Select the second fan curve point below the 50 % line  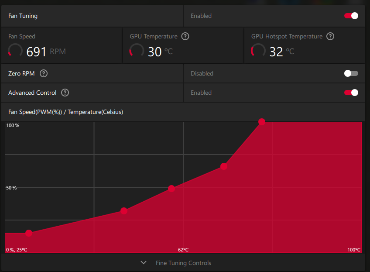pyautogui.click(x=124, y=210)
